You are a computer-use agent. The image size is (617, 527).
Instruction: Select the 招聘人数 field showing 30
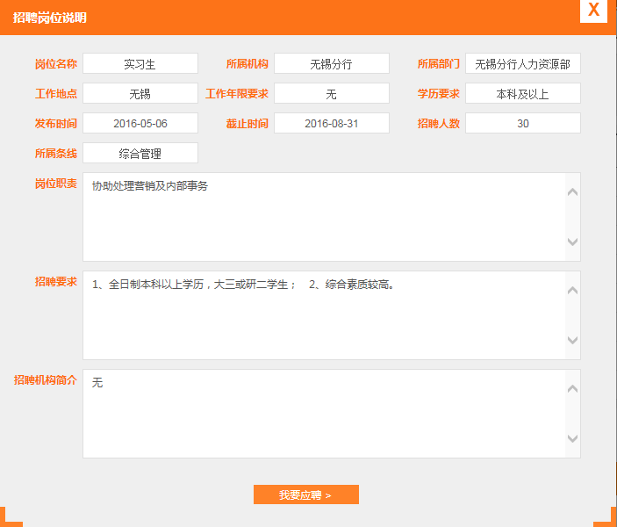click(522, 124)
